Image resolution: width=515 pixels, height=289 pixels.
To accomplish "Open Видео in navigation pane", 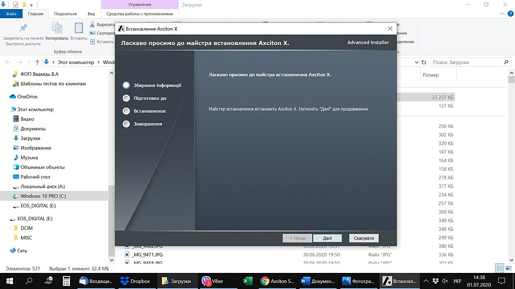I will (27, 119).
